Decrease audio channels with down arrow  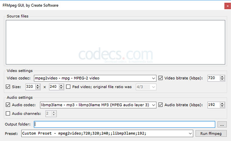[x=54, y=115]
